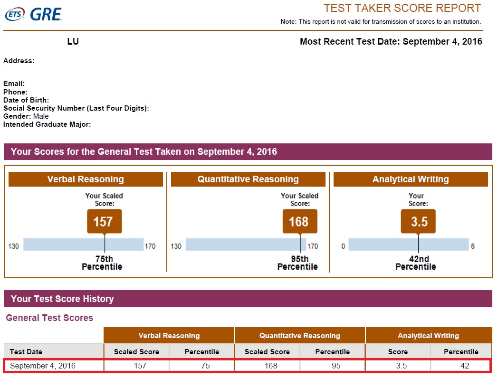Click the 75 Verbal percentile table cell
Image resolution: width=498 pixels, height=377 pixels.
[202, 366]
